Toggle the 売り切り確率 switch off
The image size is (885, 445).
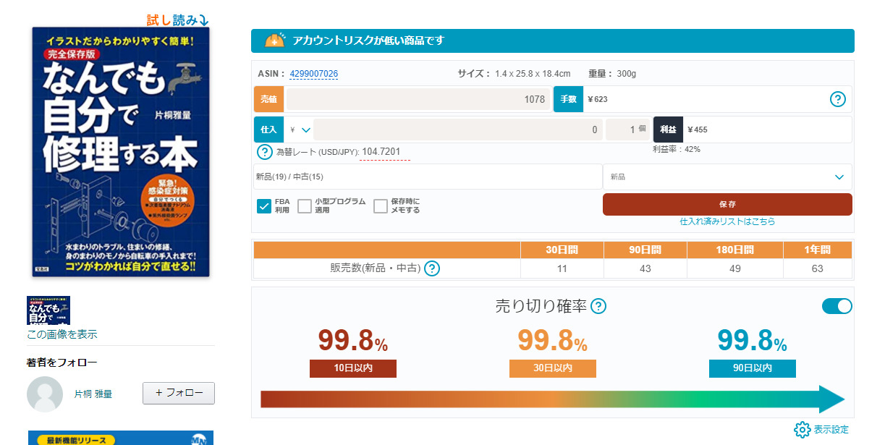(837, 306)
